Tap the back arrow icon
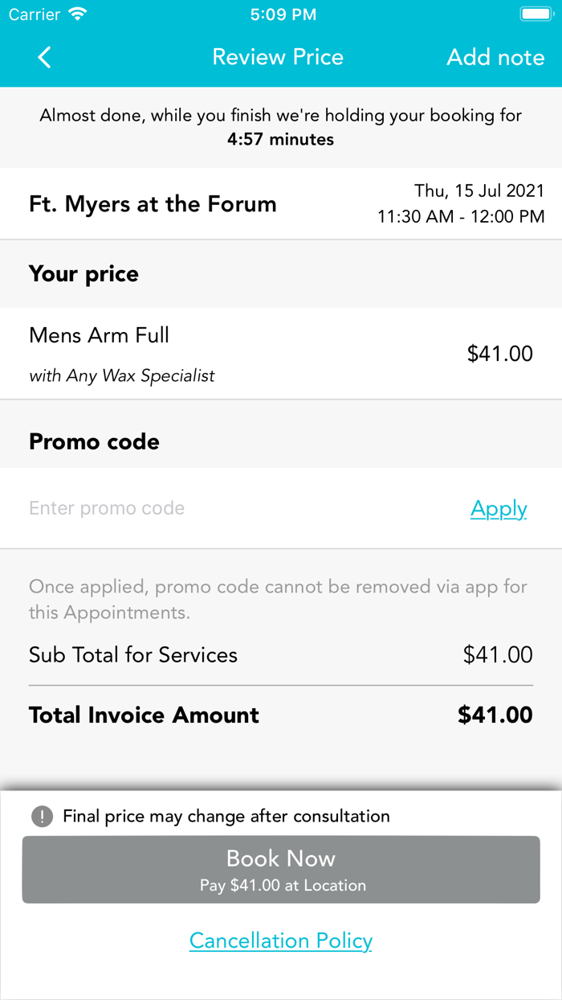 pos(44,57)
